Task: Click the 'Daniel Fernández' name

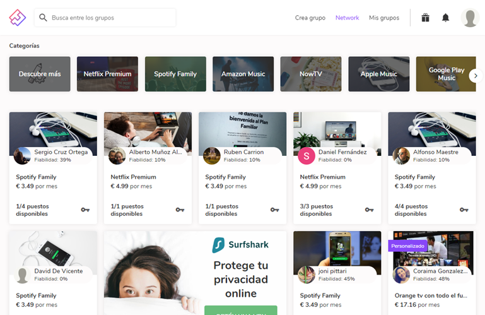Action: pos(342,152)
